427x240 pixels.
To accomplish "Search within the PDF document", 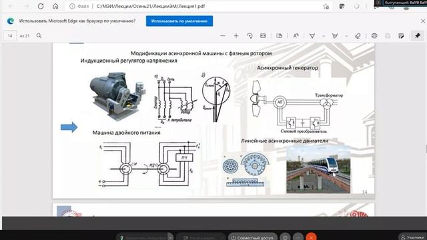I will point(39,35).
